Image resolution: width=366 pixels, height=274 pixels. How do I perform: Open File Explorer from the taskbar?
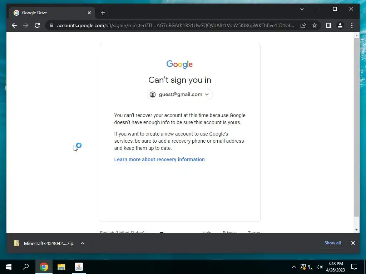(x=61, y=267)
